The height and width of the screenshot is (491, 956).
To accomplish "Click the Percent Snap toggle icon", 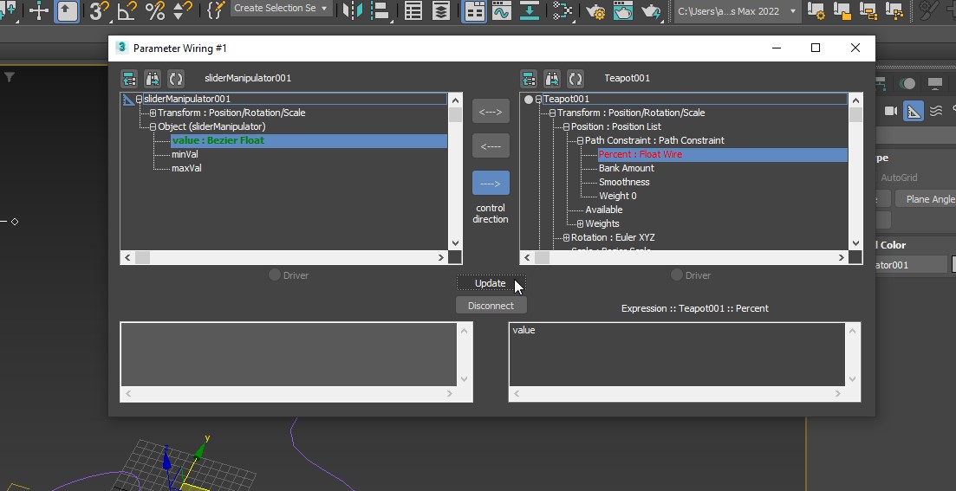I will pos(155,10).
